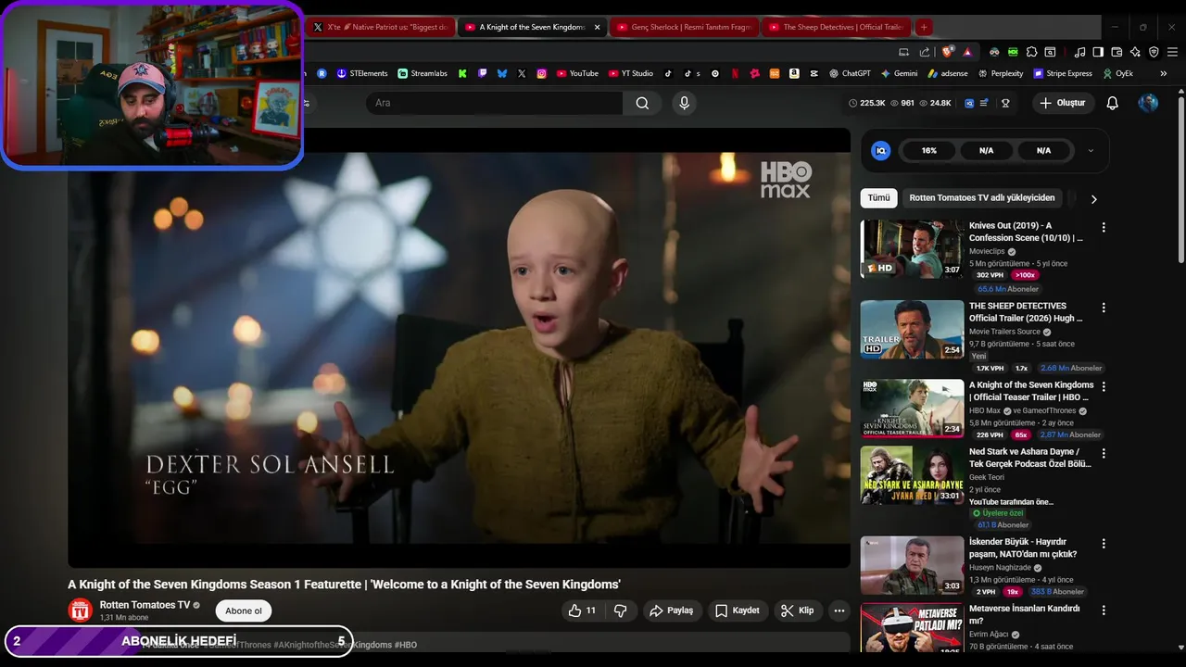Open the Stripe Express bookmark
This screenshot has height=667, width=1186.
[x=1062, y=73]
